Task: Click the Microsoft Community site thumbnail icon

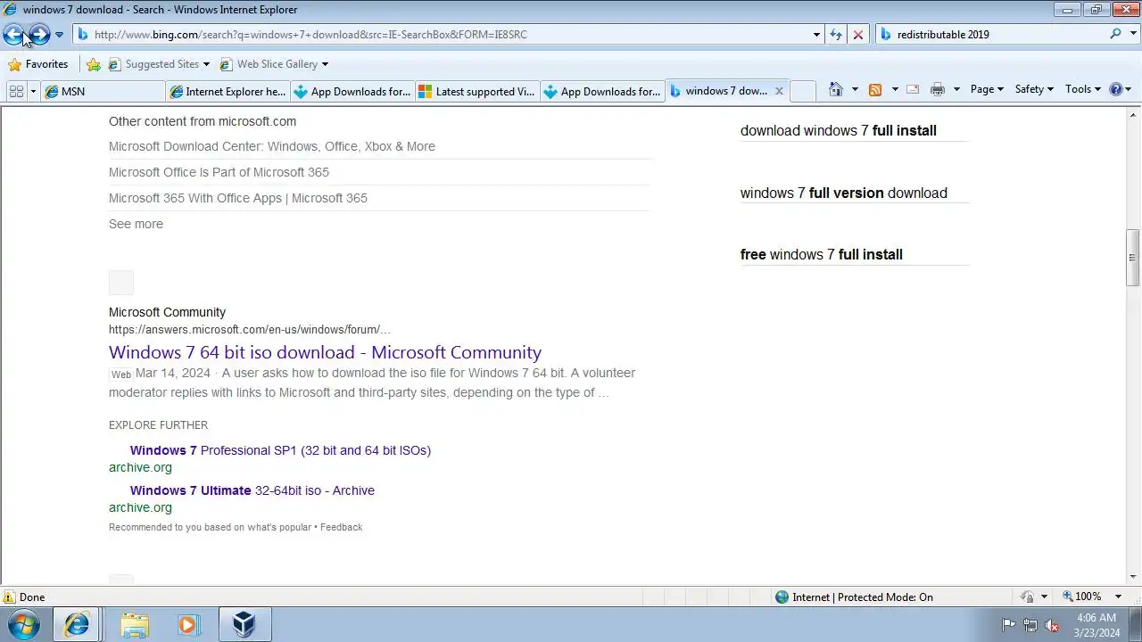Action: coord(121,283)
